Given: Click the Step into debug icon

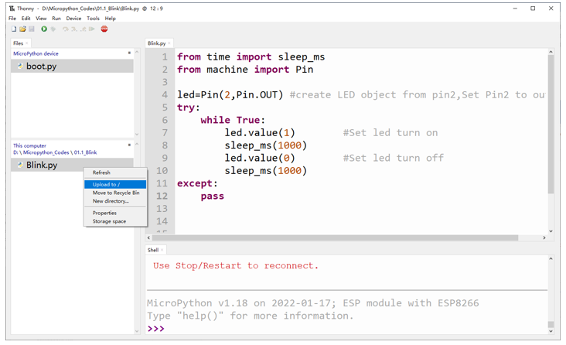Looking at the screenshot, I should pyautogui.click(x=74, y=29).
